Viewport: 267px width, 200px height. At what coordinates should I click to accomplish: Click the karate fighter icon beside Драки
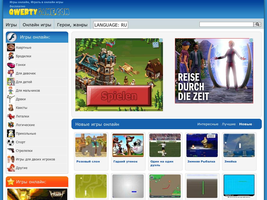point(11,99)
